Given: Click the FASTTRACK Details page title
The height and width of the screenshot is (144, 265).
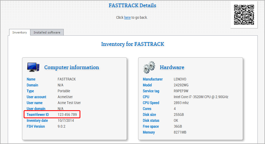Looking at the screenshot, I should (132, 5).
